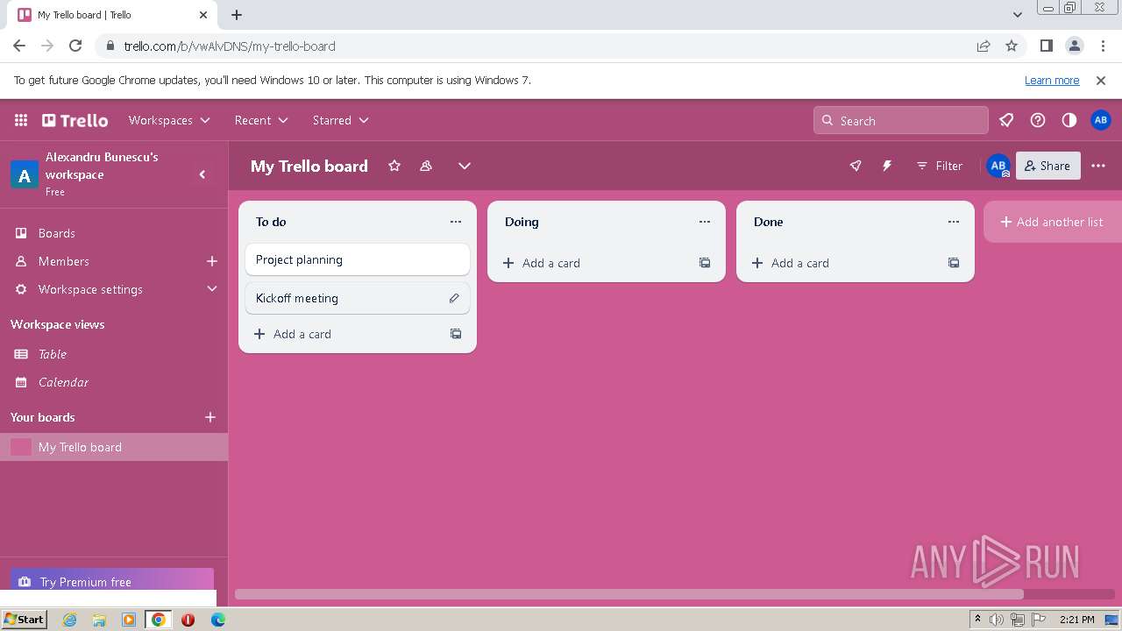The height and width of the screenshot is (631, 1122).
Task: Create from template in To do list
Action: (x=456, y=334)
